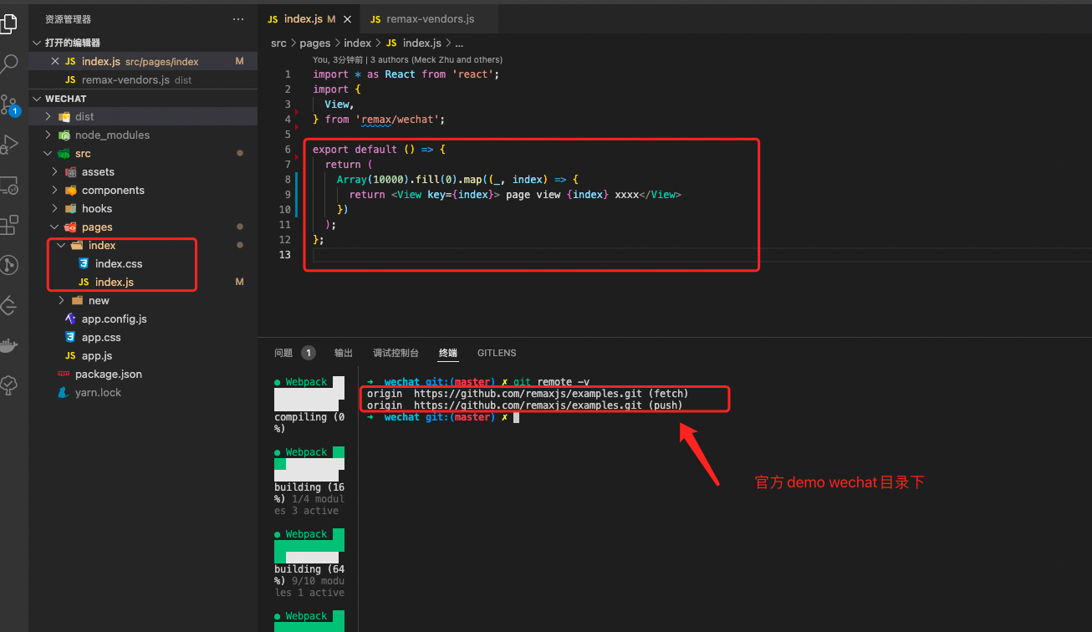Switch to the remax-vendors.js editor tab

click(429, 18)
